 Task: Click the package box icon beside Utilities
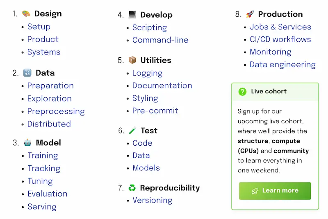[x=132, y=60]
